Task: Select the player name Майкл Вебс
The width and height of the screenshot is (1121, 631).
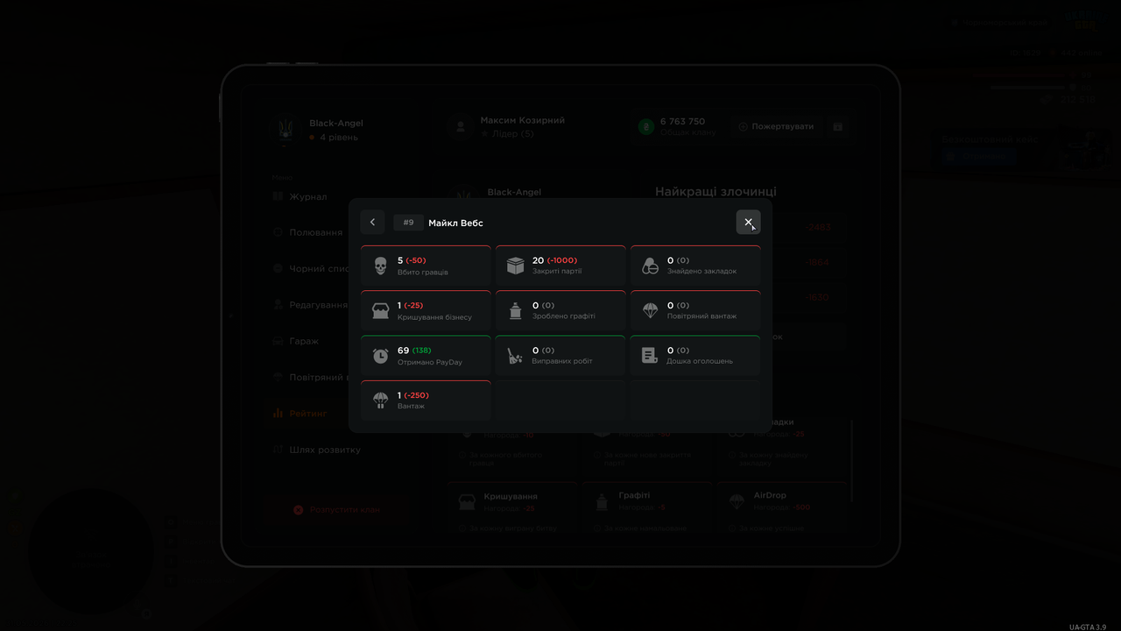Action: click(x=455, y=223)
